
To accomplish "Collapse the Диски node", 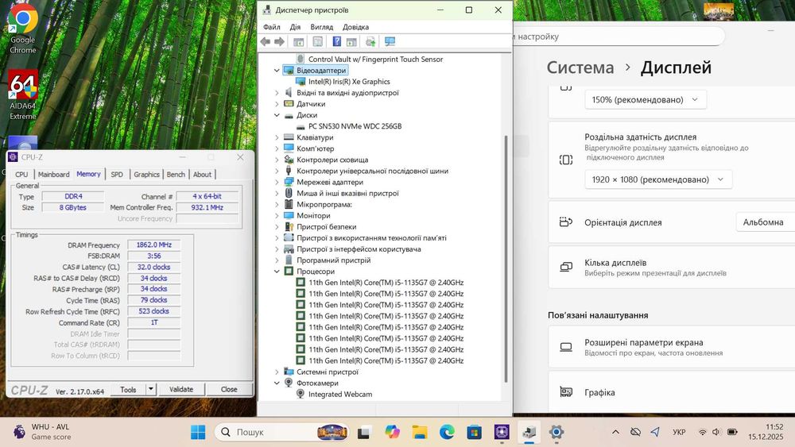I will [277, 115].
